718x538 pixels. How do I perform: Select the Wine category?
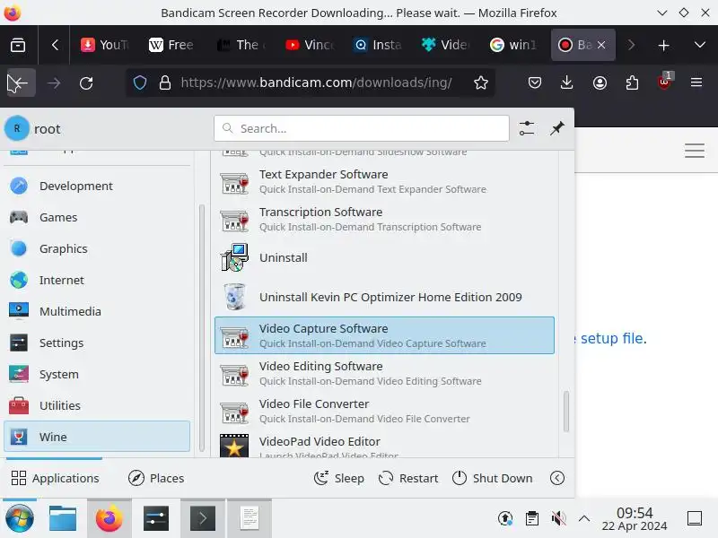(x=97, y=437)
